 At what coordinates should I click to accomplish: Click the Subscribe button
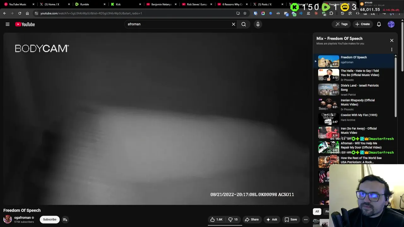click(x=50, y=219)
